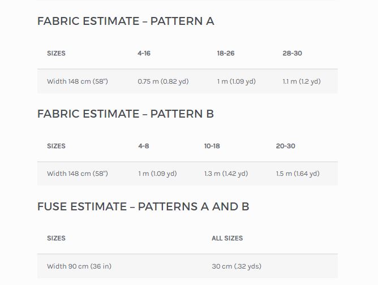Click the Fabric Estimate – Pattern B heading
This screenshot has height=285, width=378.
pos(126,114)
